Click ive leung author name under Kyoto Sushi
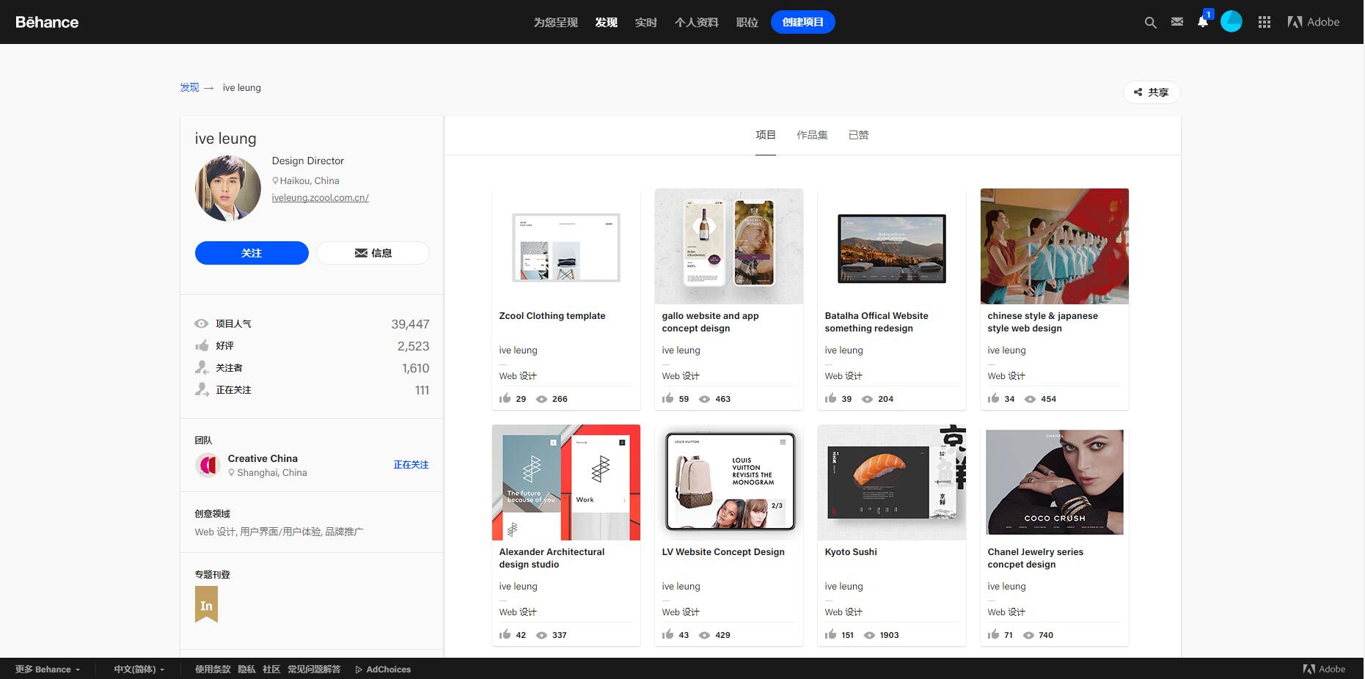This screenshot has width=1365, height=679. coord(843,587)
